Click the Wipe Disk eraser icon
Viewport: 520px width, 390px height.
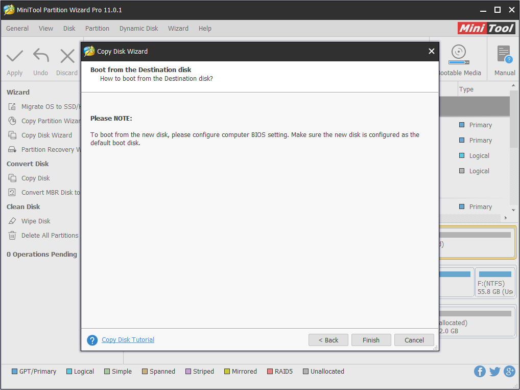(12, 221)
